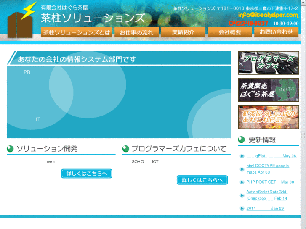The height and width of the screenshot is (229, 306).
Task: Click the arrow bullet beside jqPlot entry
Action: coord(242,156)
